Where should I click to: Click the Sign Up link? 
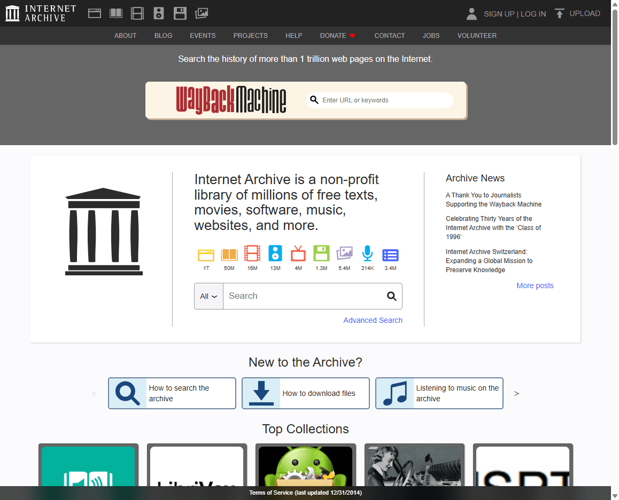click(499, 14)
